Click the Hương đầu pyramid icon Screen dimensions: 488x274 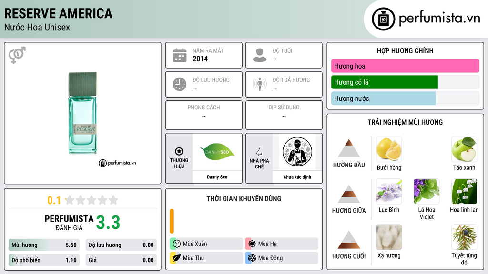pos(349,148)
